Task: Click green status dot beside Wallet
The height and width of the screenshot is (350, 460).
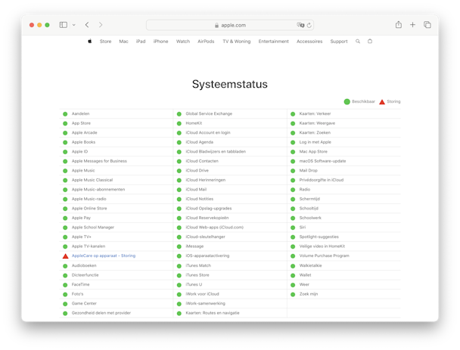Action: (x=293, y=275)
